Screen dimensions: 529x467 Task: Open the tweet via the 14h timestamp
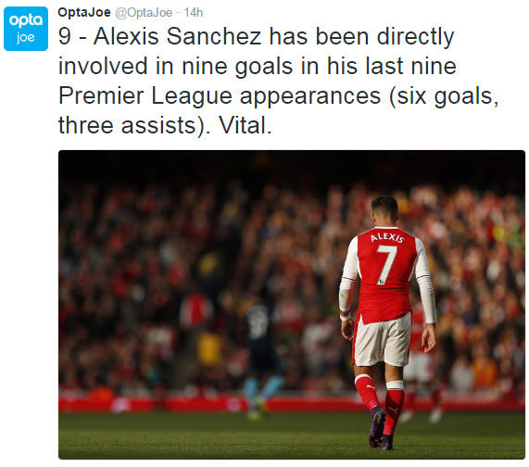click(x=194, y=12)
